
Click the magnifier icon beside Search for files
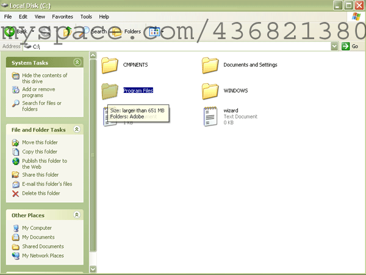pos(16,103)
